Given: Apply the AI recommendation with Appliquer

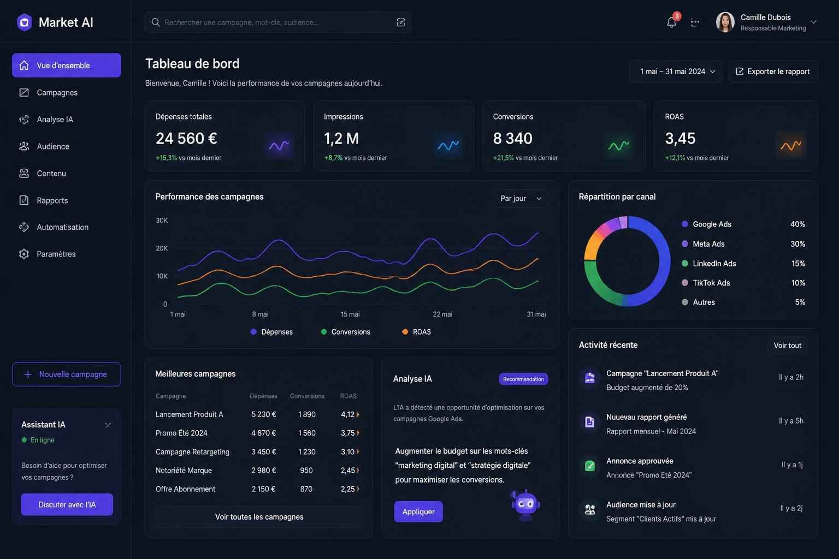Looking at the screenshot, I should pos(418,512).
